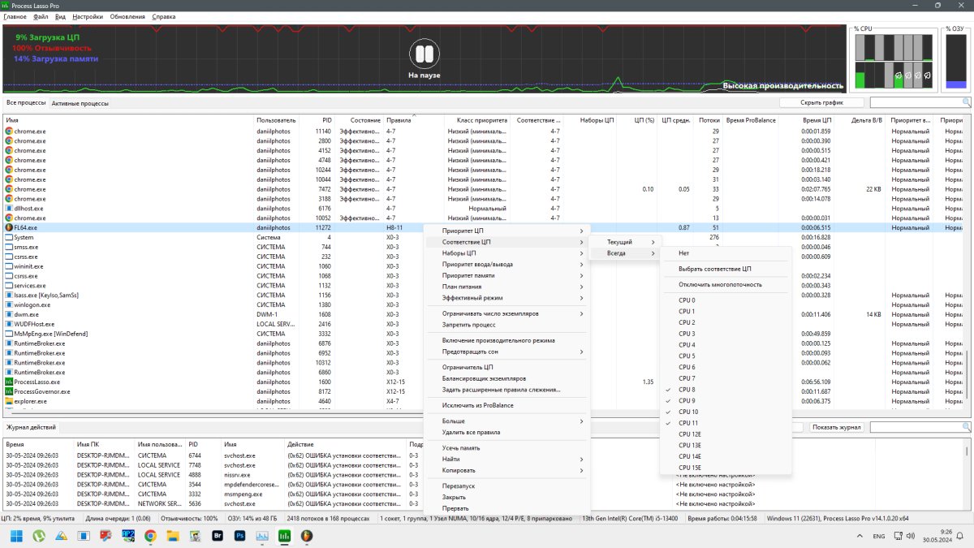974x548 pixels.
Task: Expand the План питания submenu
Action: pos(506,287)
